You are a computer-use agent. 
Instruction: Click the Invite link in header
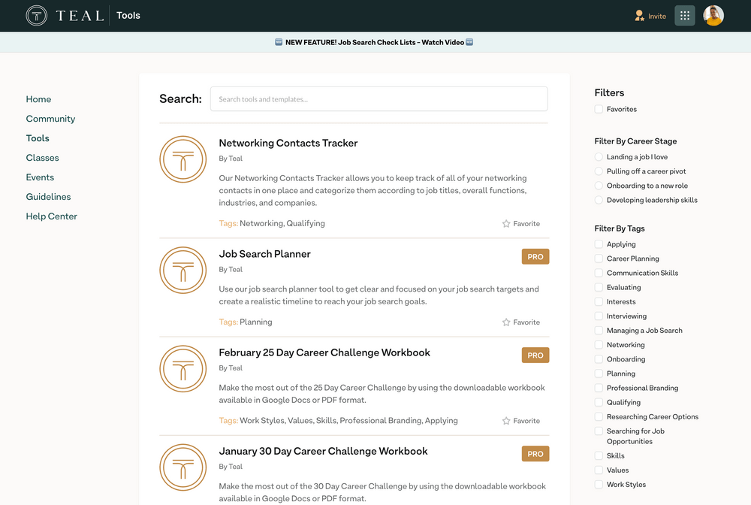656,17
